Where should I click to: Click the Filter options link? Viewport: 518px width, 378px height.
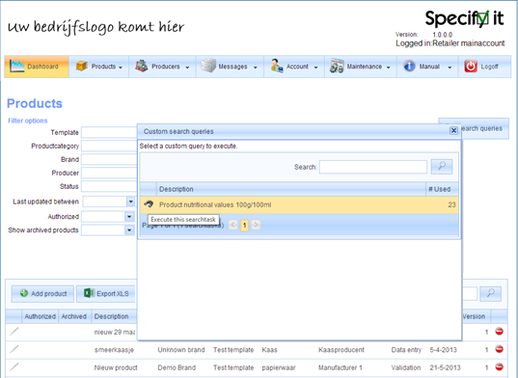28,121
